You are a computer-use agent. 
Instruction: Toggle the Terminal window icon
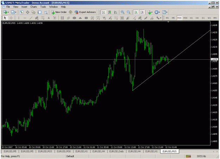(39, 12)
